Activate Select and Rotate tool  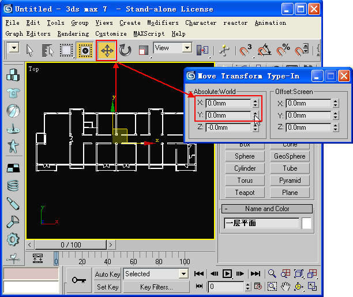click(x=125, y=50)
